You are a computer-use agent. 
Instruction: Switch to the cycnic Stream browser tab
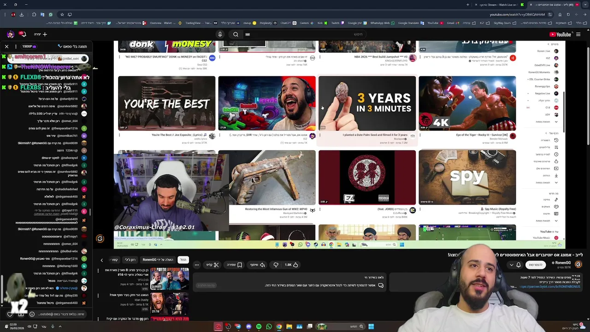tap(497, 5)
